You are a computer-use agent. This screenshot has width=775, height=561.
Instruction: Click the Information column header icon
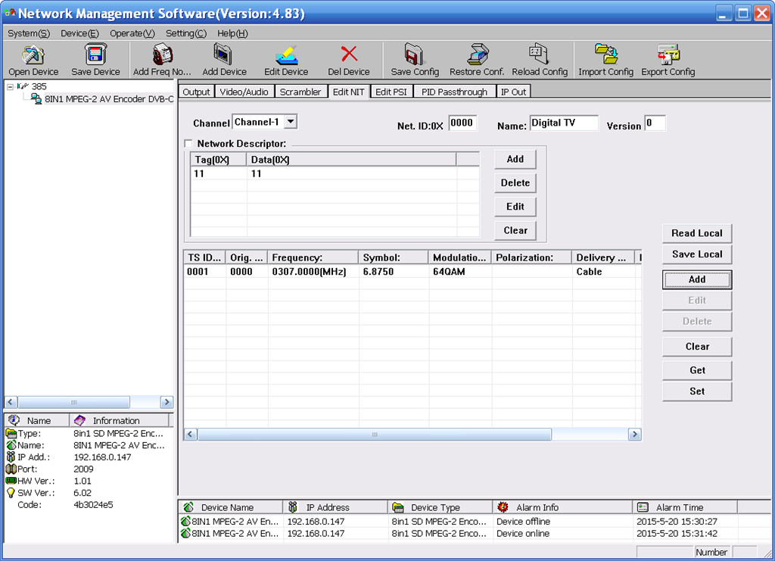pyautogui.click(x=79, y=420)
